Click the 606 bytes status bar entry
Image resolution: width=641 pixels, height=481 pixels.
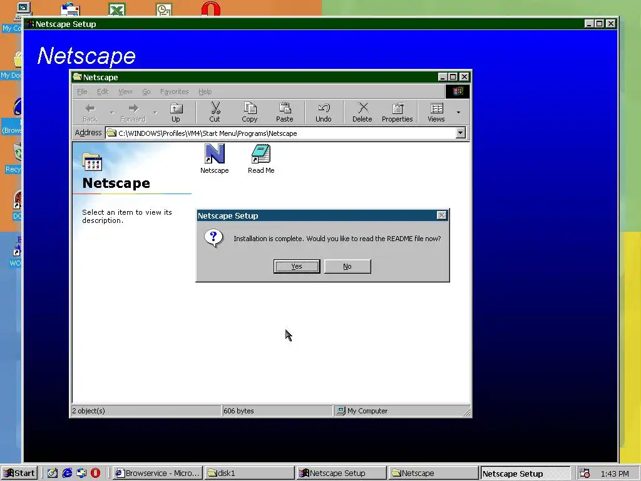pos(277,411)
